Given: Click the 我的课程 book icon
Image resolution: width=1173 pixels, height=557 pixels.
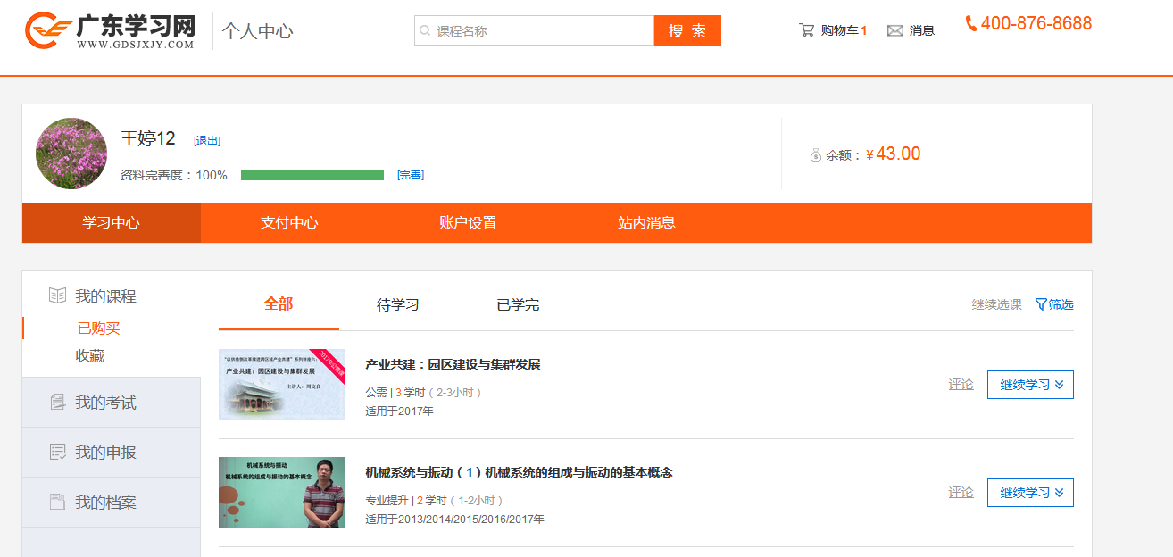Looking at the screenshot, I should [57, 295].
